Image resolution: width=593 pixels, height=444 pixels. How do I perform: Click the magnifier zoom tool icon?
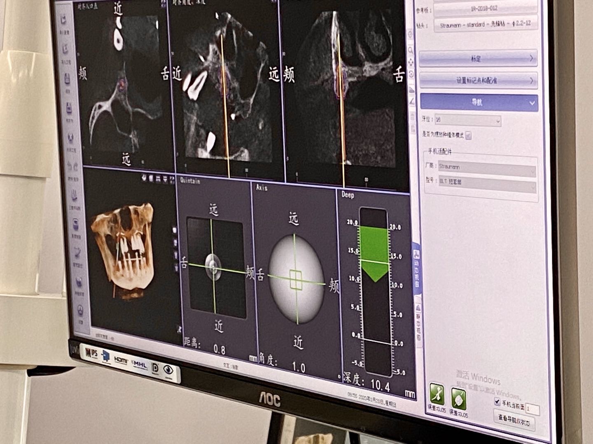point(410,50)
